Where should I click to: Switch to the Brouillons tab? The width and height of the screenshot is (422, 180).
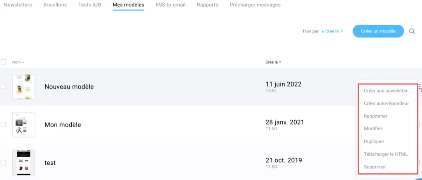55,5
